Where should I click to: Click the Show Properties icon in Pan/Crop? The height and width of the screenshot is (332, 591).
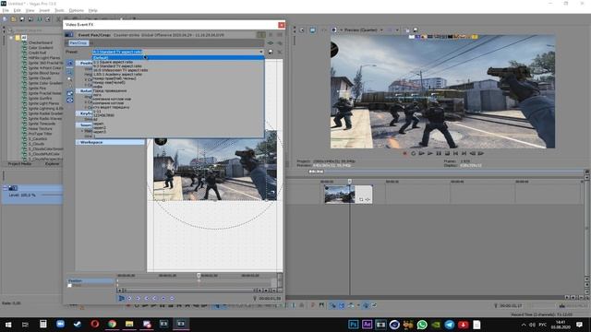pyautogui.click(x=70, y=63)
